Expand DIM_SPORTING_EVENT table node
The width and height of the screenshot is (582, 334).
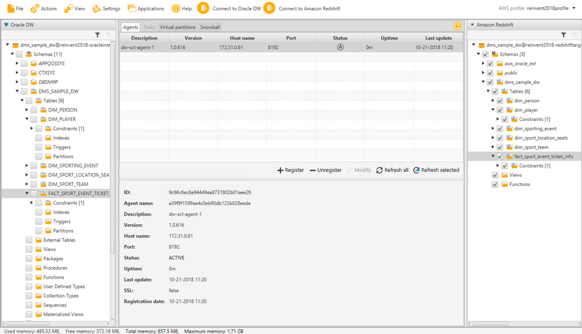coord(27,166)
